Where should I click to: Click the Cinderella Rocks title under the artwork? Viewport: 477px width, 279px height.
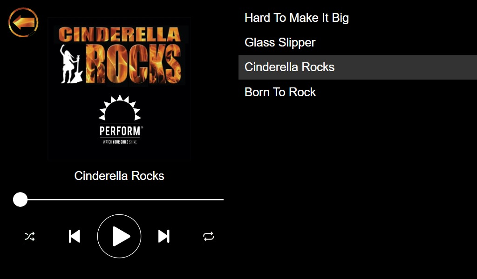click(x=119, y=176)
